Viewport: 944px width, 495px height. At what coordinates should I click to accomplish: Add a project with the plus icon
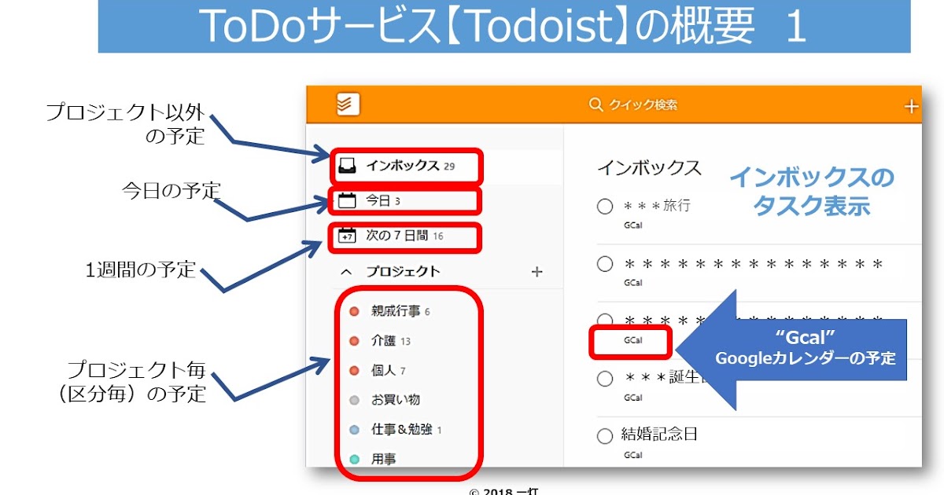tap(537, 272)
